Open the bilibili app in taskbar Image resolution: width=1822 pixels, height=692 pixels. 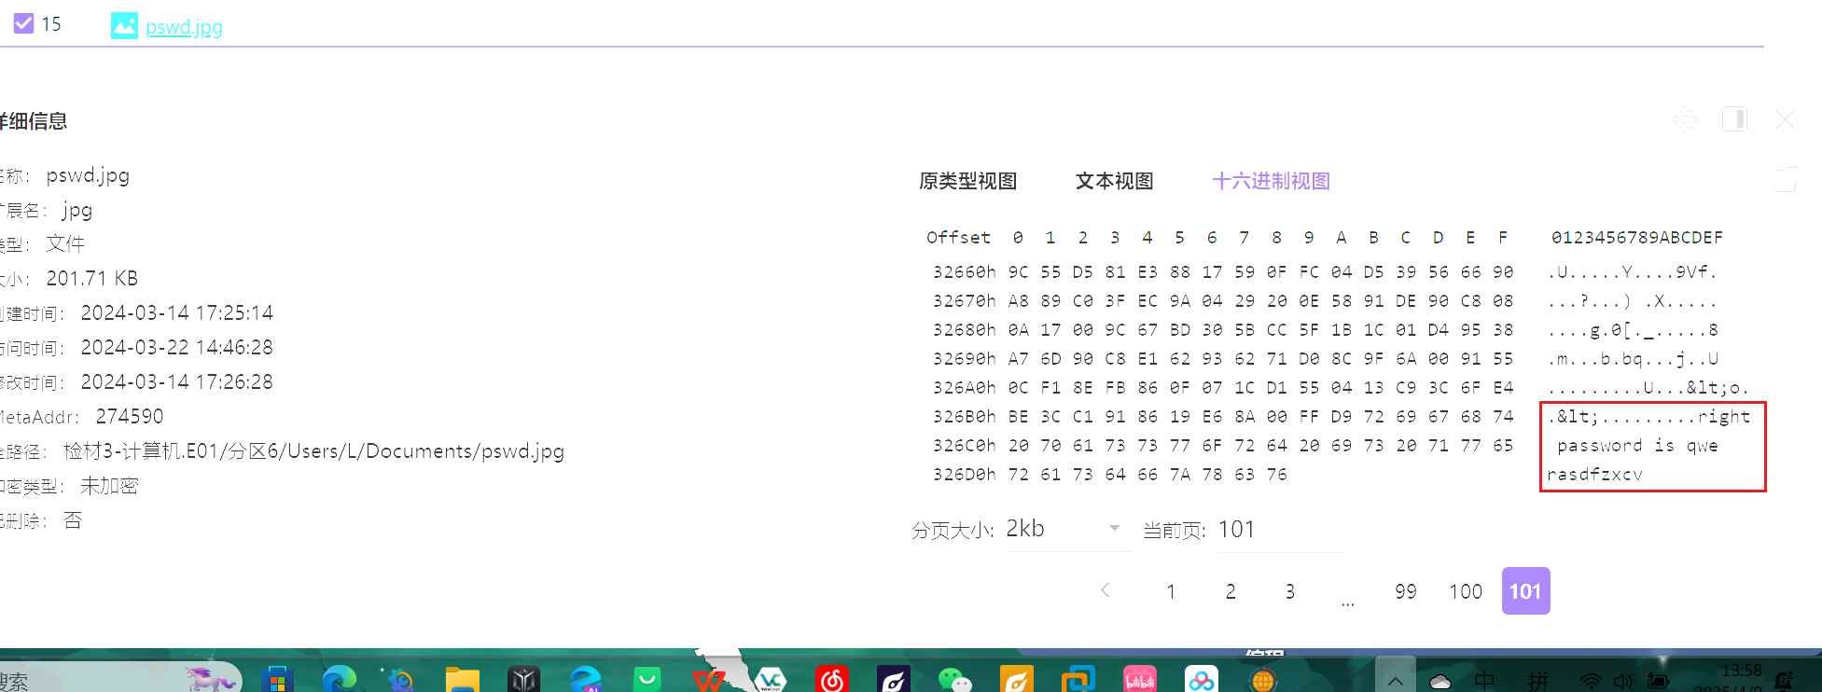coord(1139,680)
